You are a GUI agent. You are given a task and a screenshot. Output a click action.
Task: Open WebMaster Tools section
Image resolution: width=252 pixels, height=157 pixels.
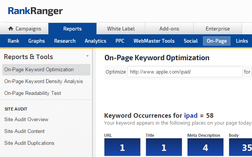154,41
